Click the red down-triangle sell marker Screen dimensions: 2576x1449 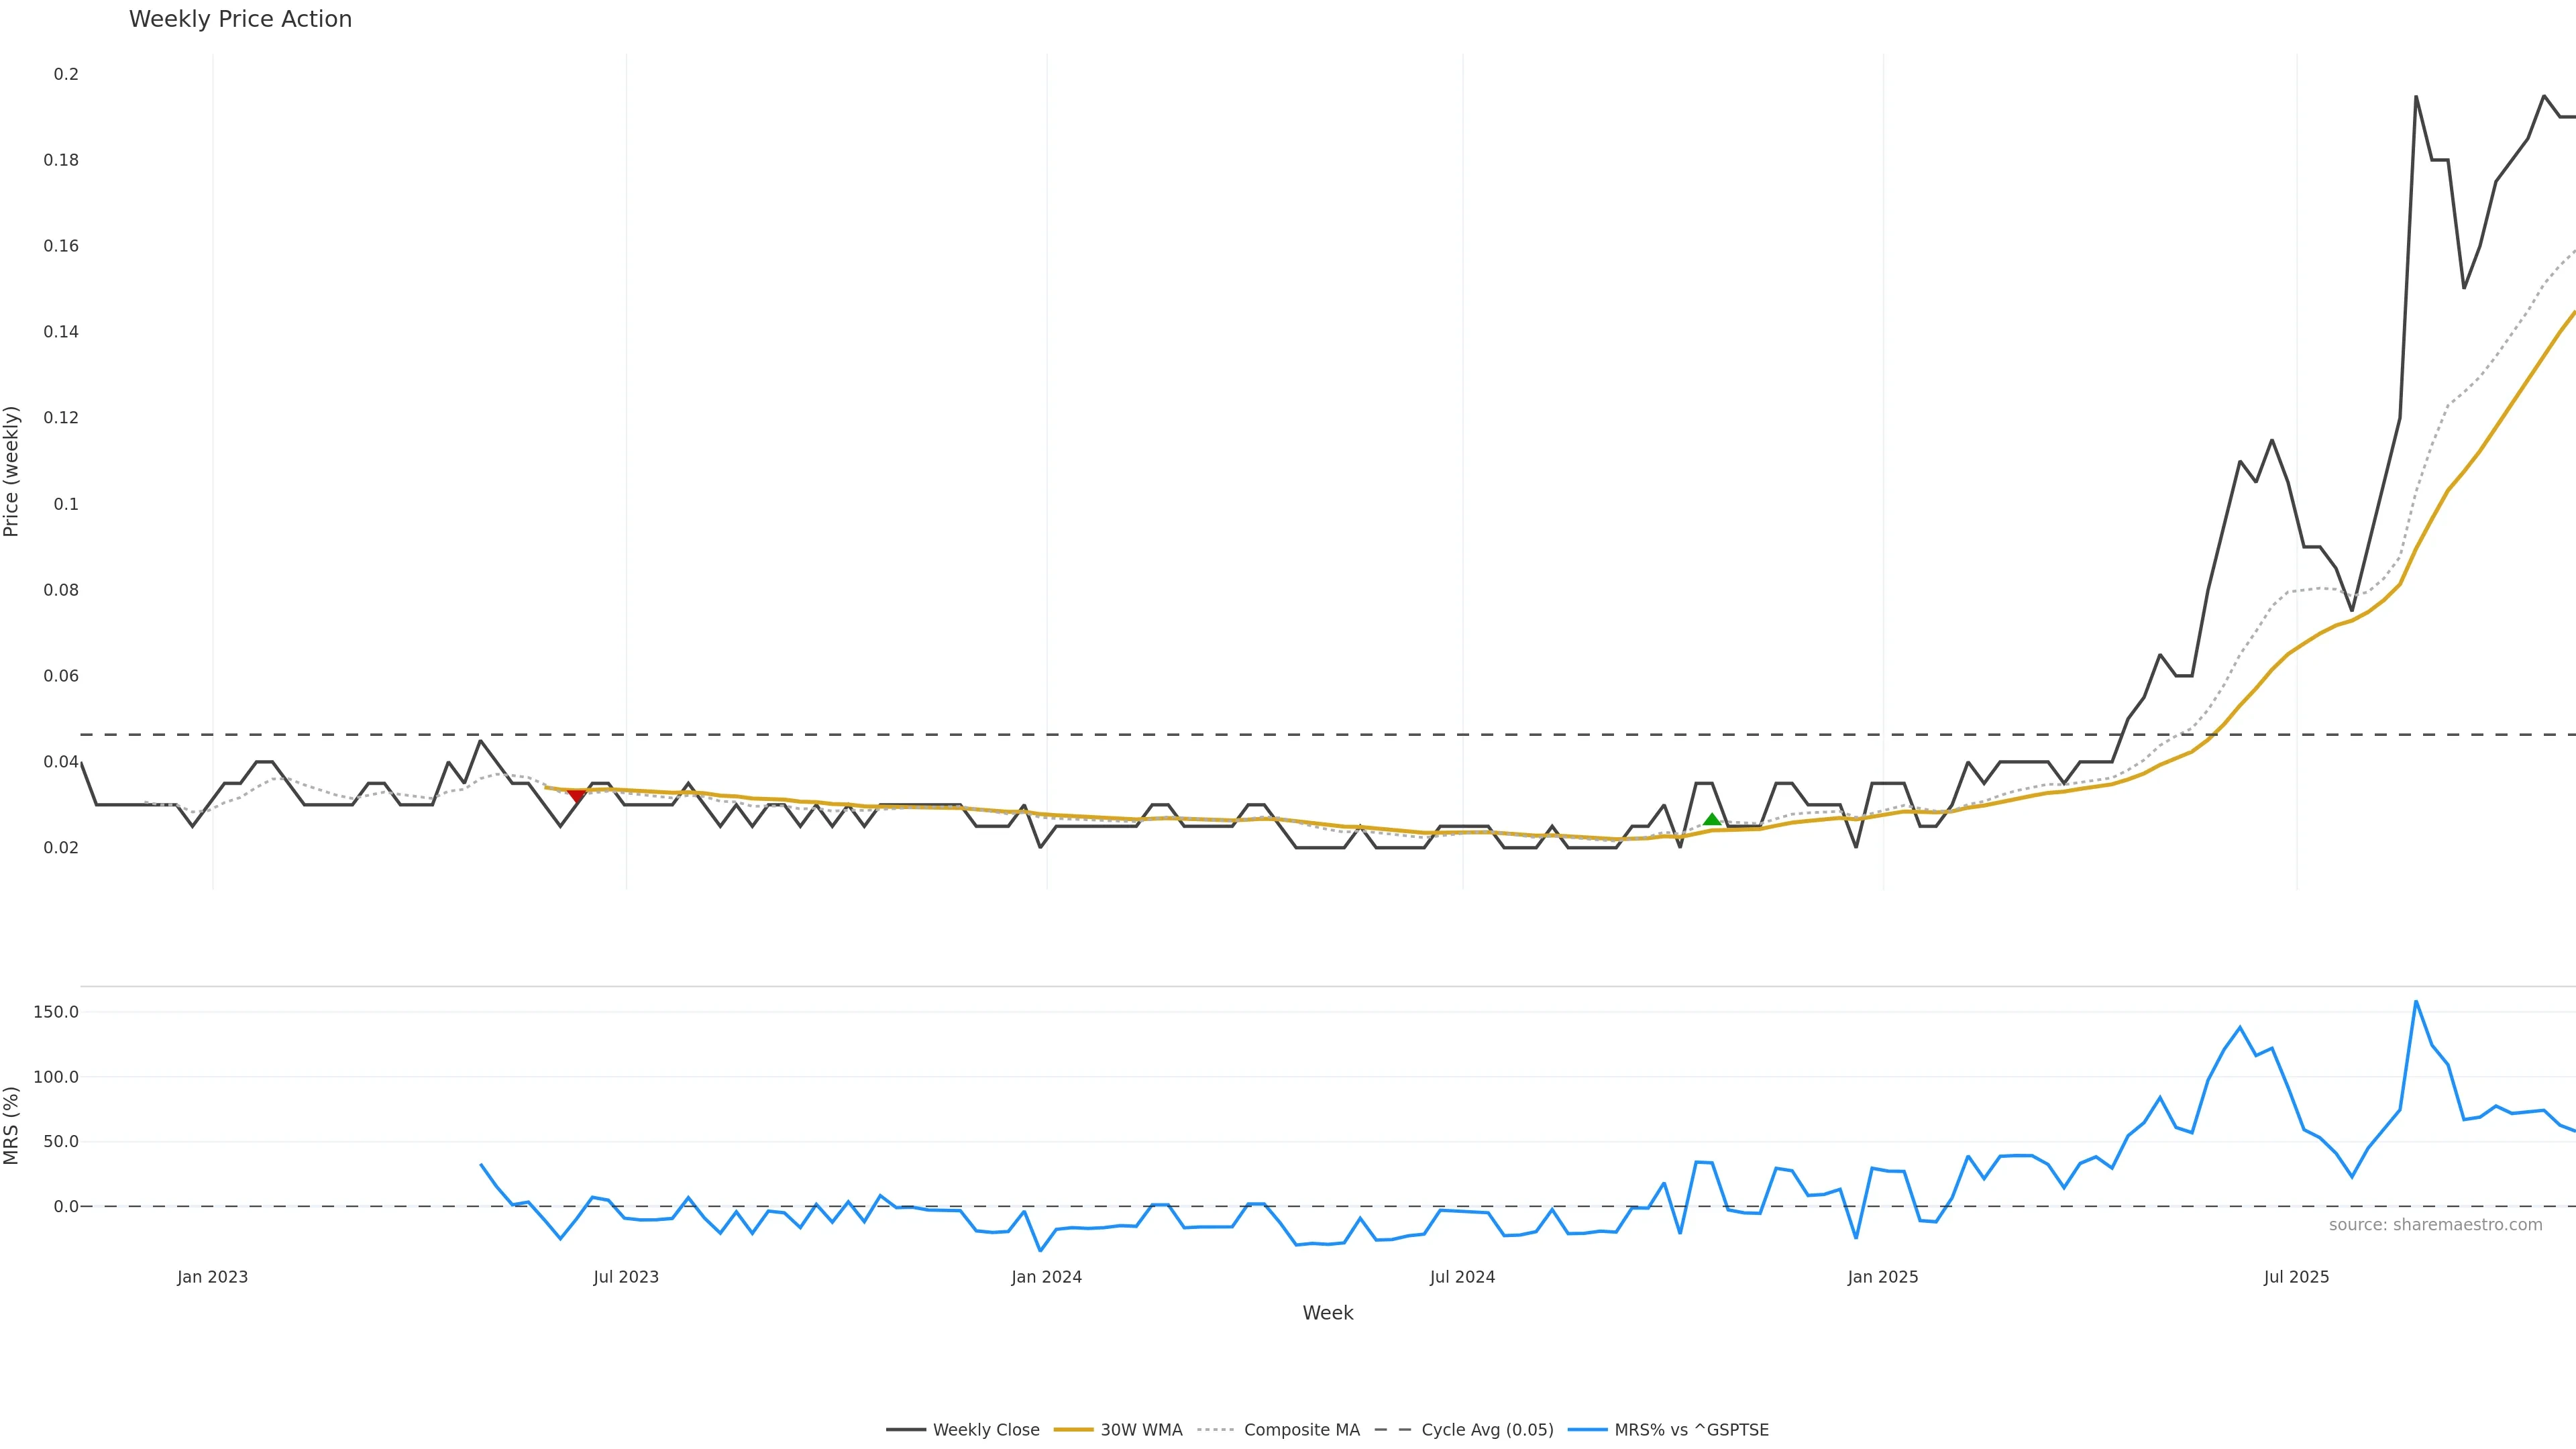click(576, 796)
